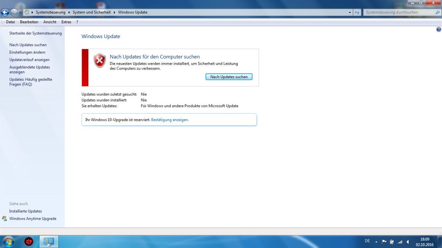Select Nach Updates suchen in sidebar
The image size is (442, 248).
(28, 45)
